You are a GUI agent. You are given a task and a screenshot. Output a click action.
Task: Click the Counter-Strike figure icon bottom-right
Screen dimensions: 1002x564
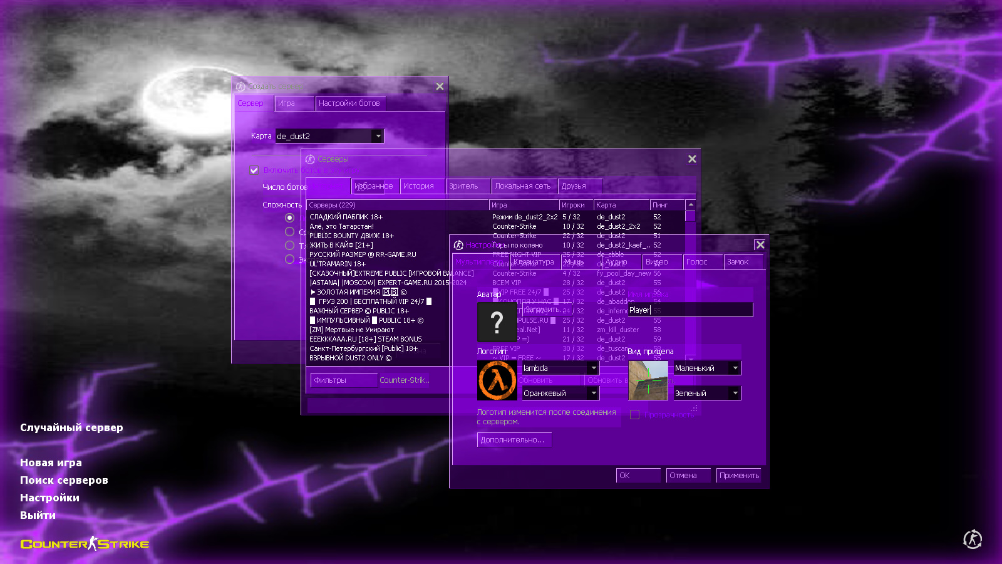(972, 539)
